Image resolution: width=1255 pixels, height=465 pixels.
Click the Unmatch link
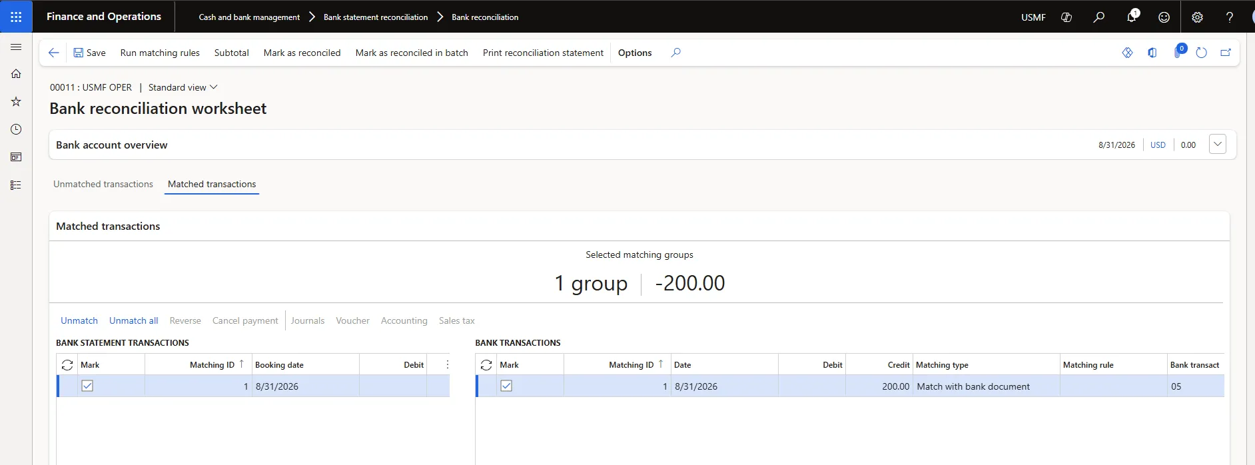pyautogui.click(x=79, y=320)
